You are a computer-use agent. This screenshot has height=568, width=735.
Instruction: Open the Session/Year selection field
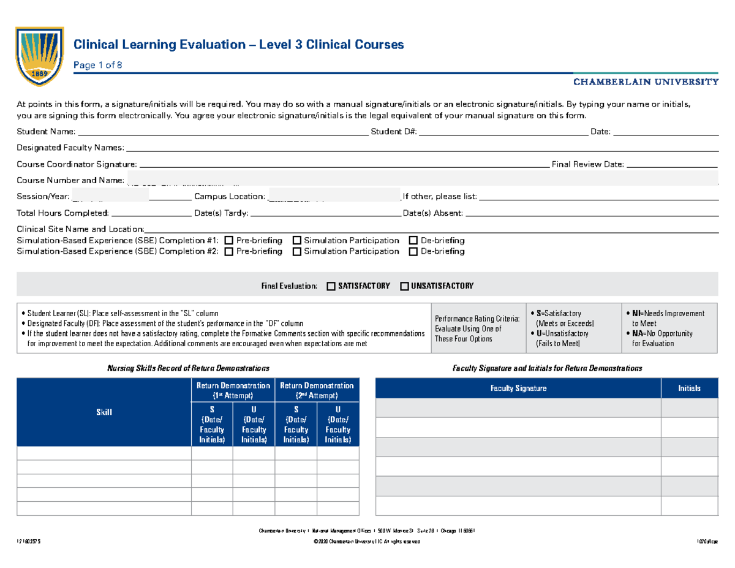tap(110, 196)
